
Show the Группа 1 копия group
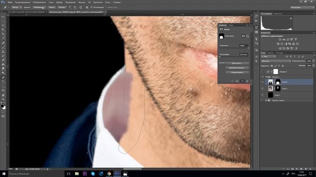coord(262,100)
